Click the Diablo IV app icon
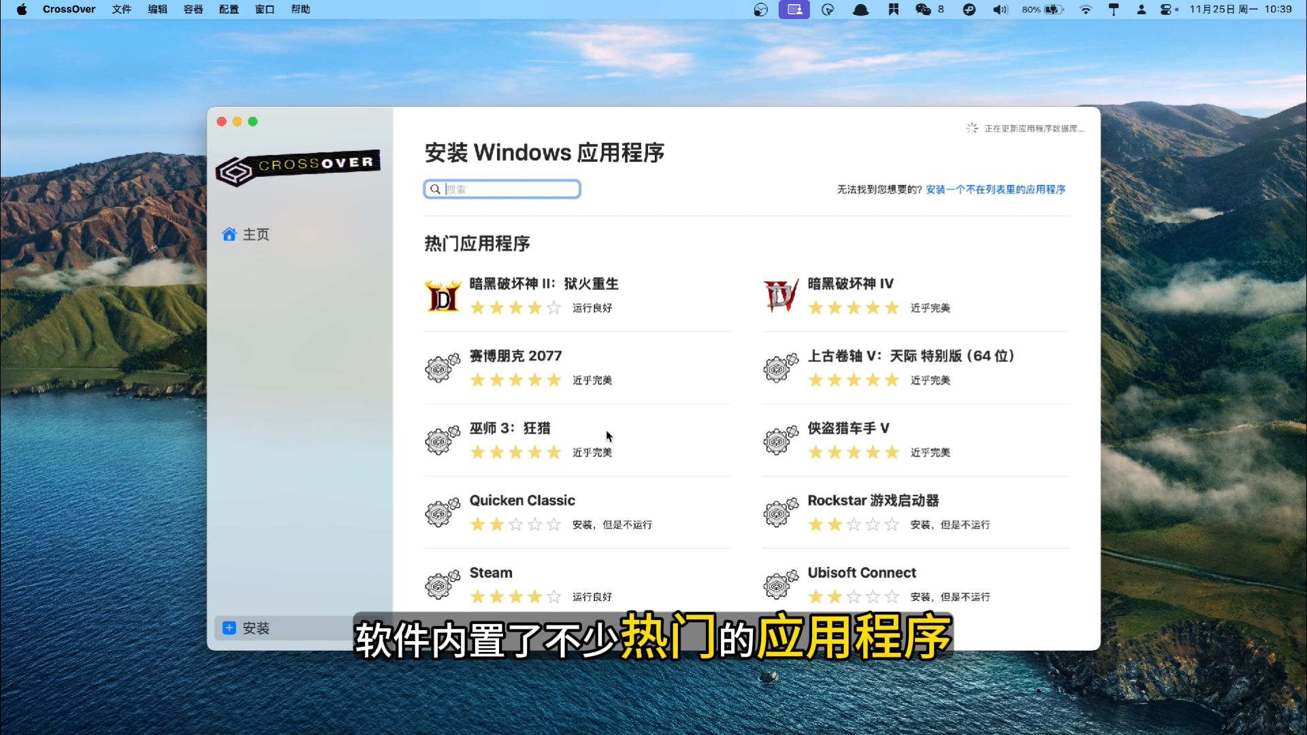Viewport: 1307px width, 735px height. (781, 297)
